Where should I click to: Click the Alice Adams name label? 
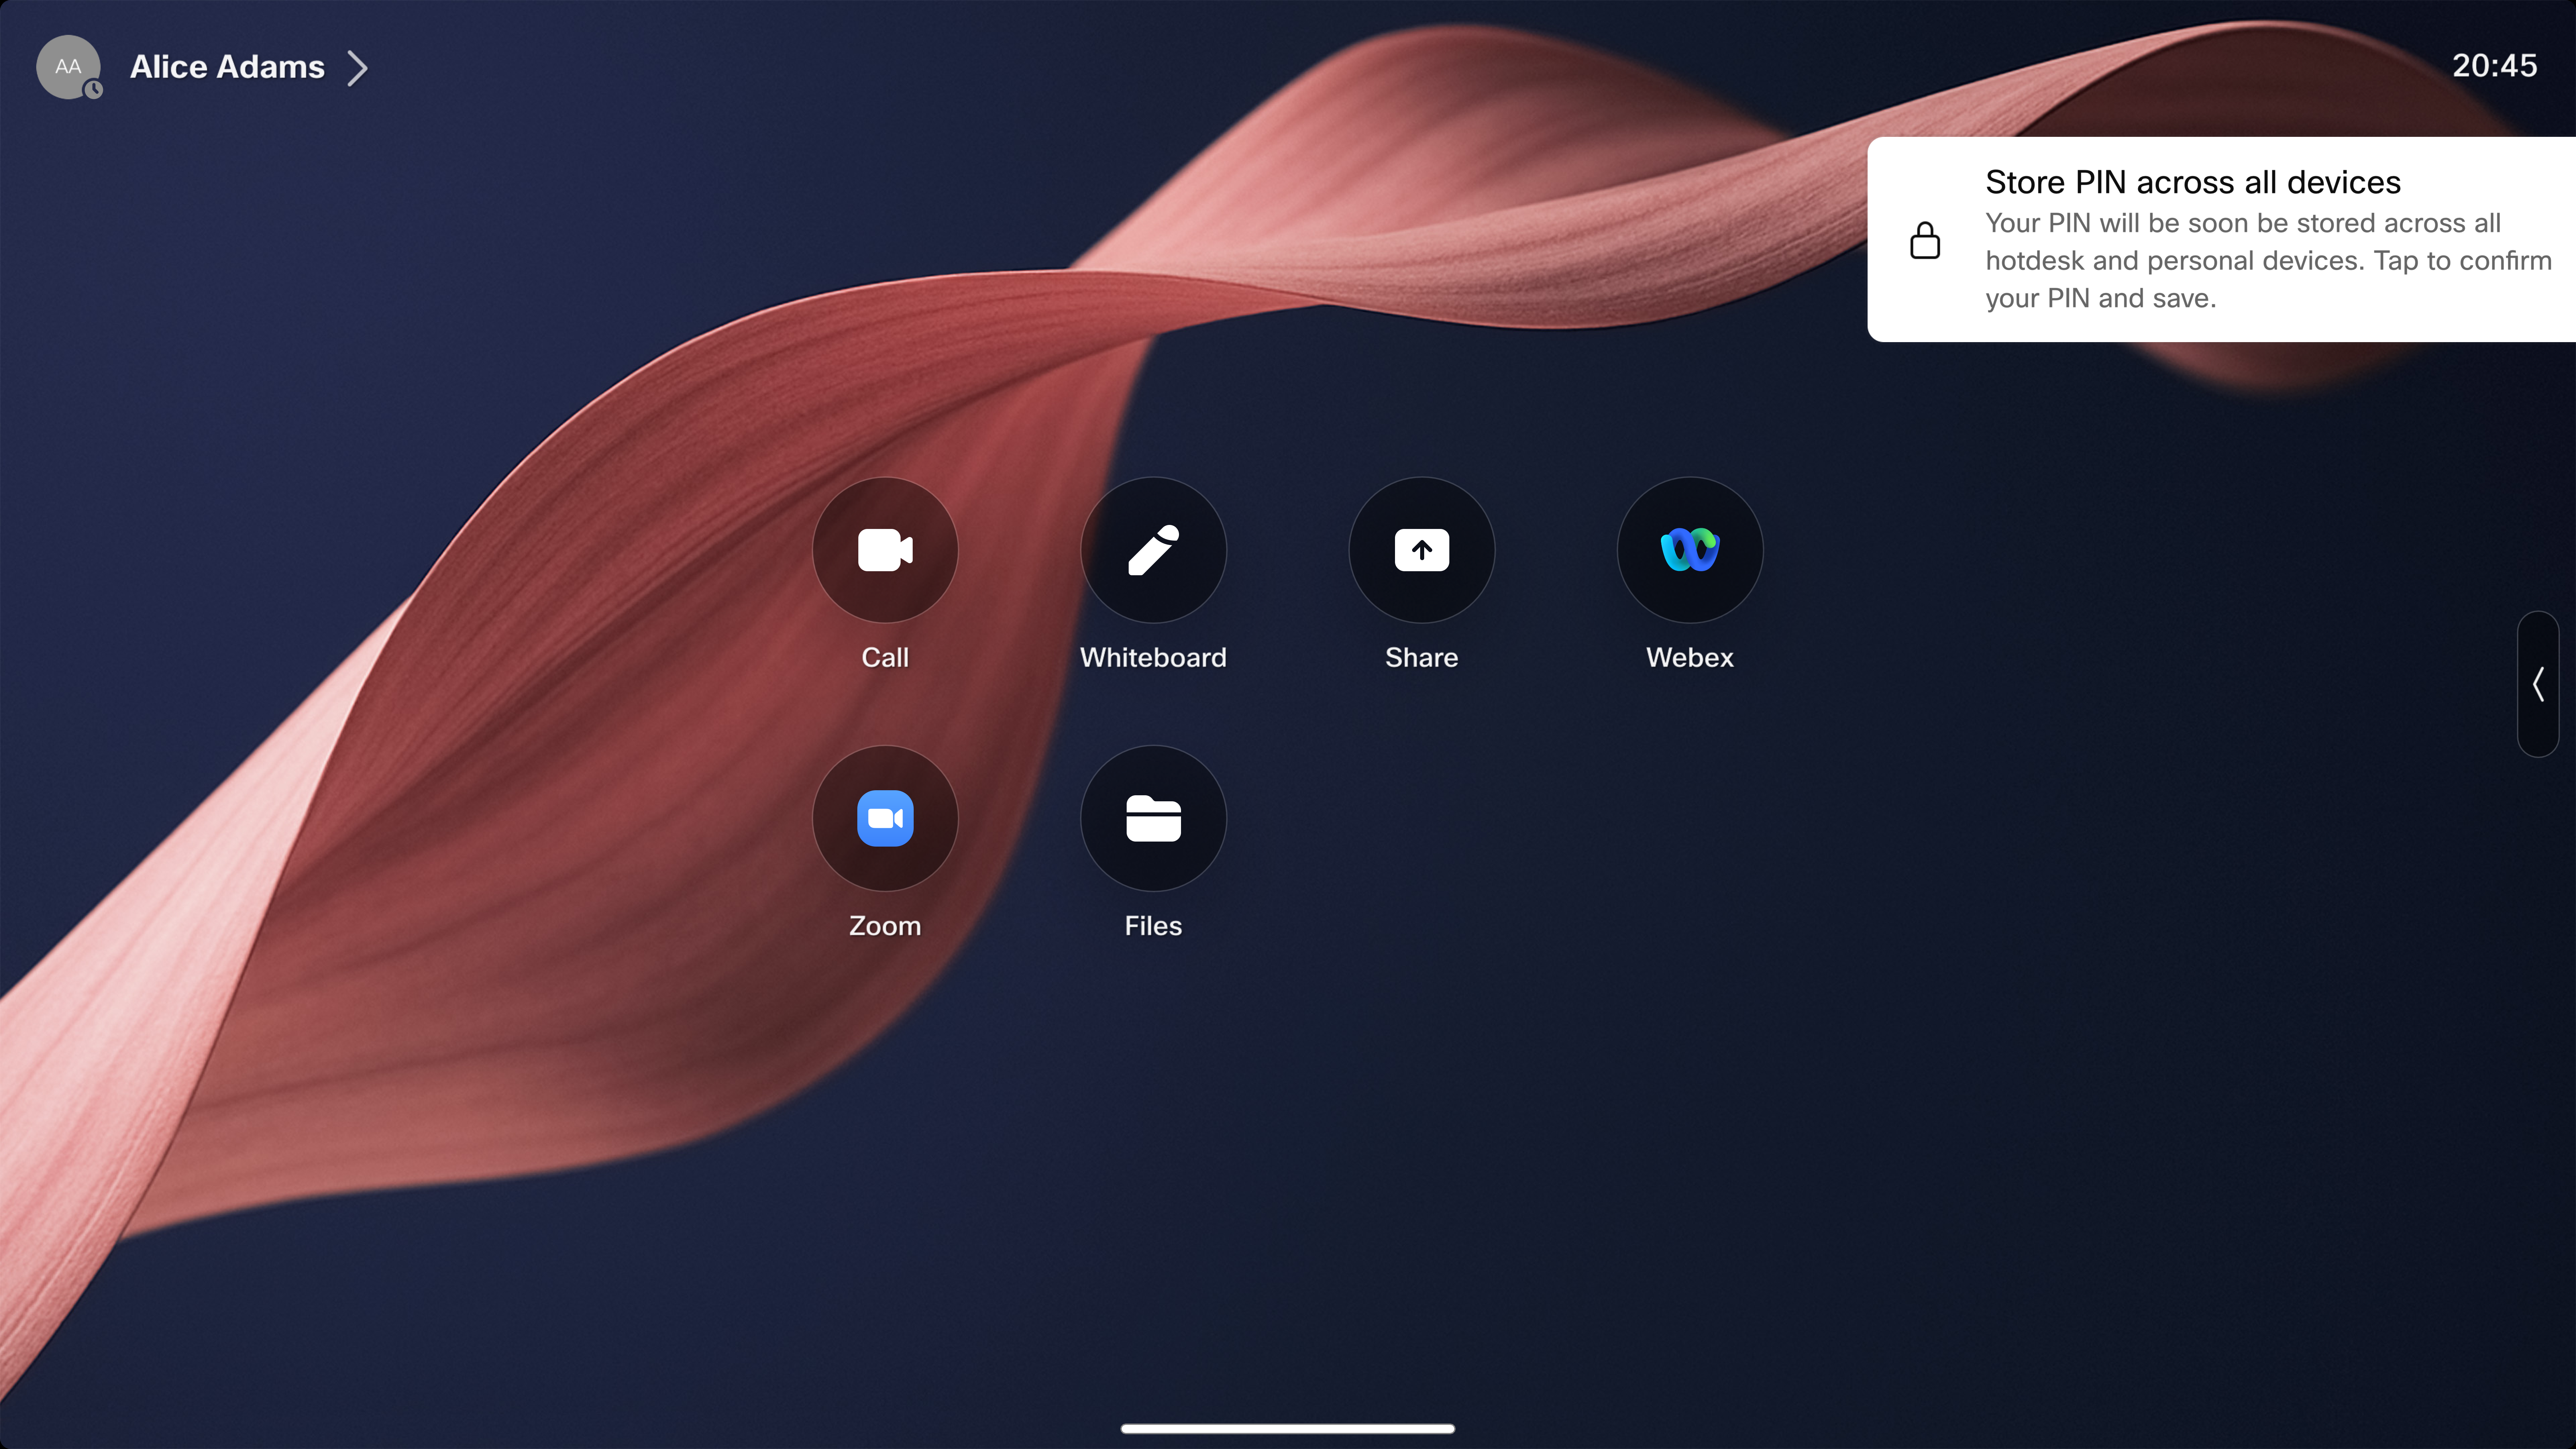coord(227,67)
